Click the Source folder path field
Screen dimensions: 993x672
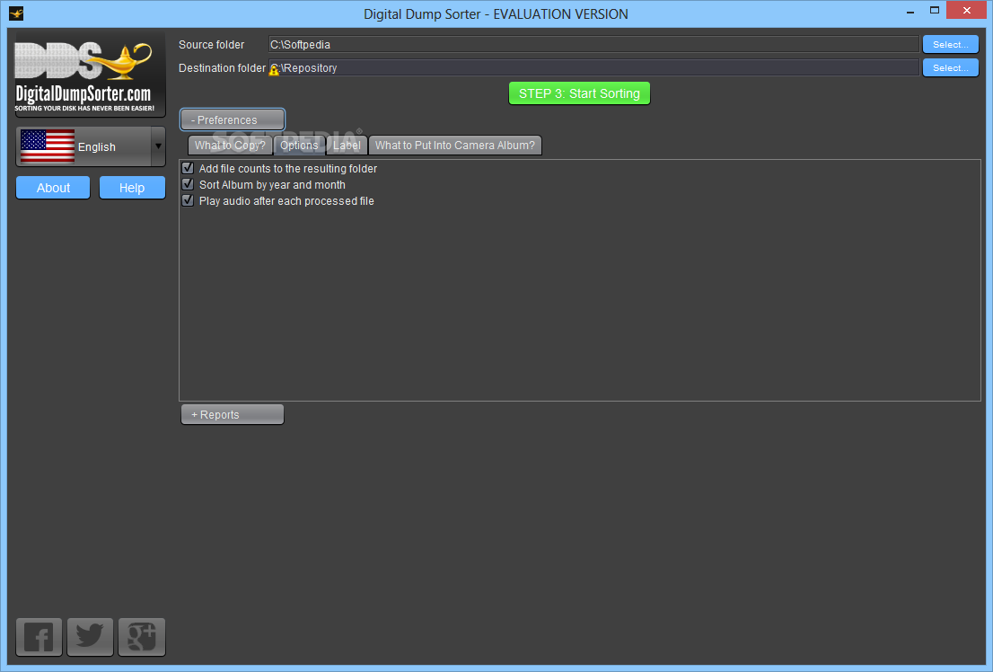pyautogui.click(x=593, y=44)
